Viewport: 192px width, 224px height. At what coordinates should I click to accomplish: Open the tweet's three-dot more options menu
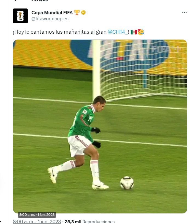[184, 13]
